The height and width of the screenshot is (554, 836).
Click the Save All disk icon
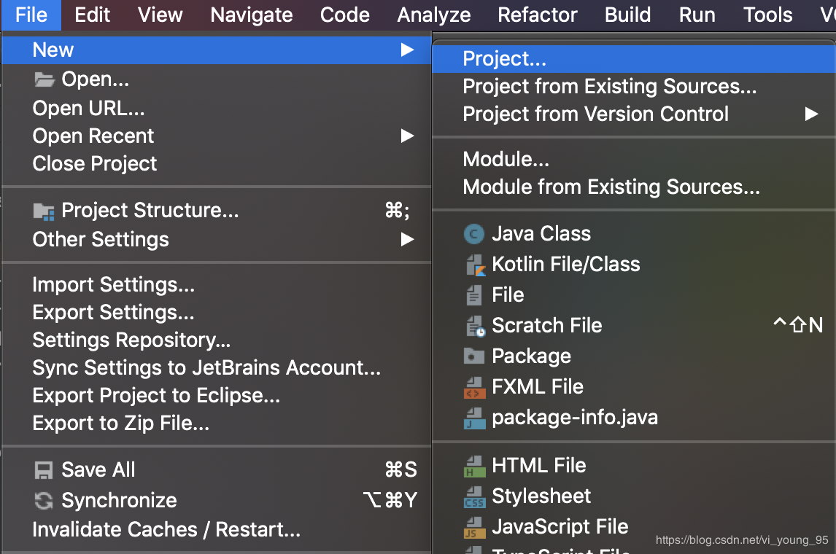click(x=44, y=470)
